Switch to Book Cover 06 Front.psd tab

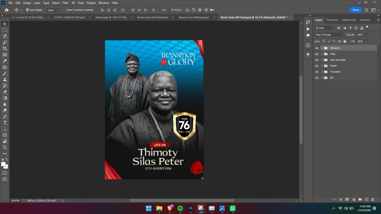click(152, 18)
